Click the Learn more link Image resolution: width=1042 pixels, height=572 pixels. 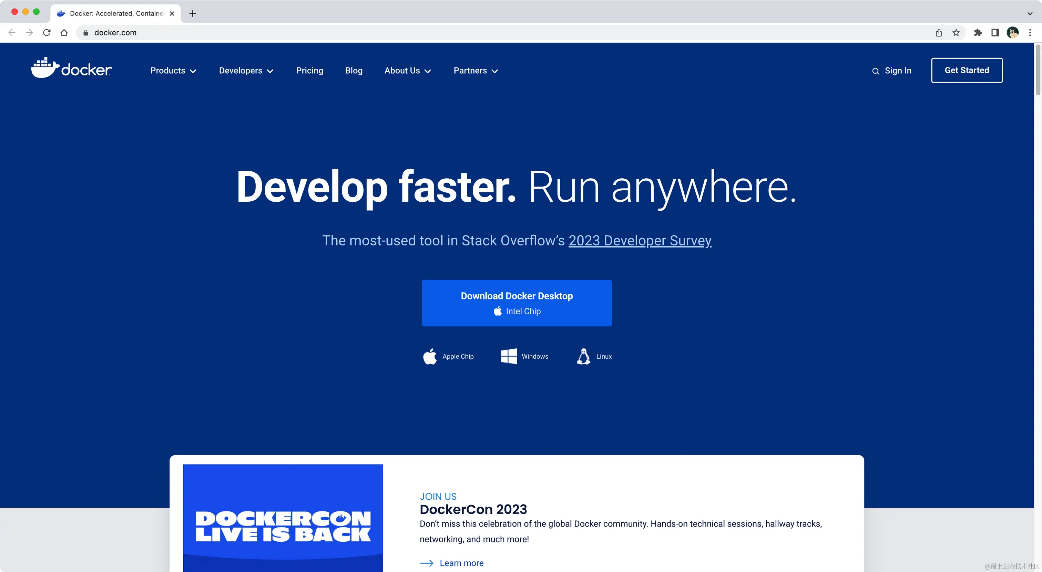[461, 563]
